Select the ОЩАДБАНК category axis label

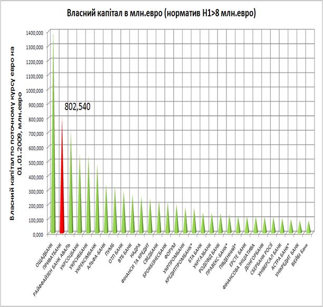point(44,248)
